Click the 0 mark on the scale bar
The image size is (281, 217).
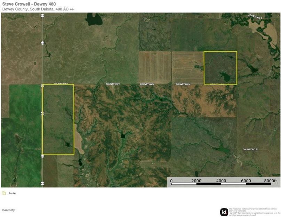[x=171, y=181]
